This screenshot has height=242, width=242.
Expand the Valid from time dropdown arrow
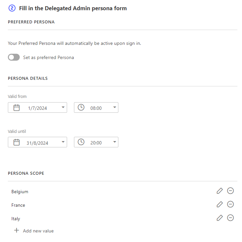114,108
